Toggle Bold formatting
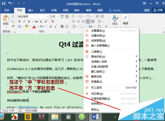 [x=19, y=21]
